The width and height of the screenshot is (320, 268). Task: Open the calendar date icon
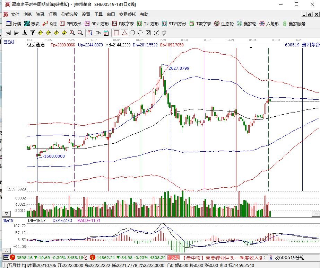click(106, 33)
